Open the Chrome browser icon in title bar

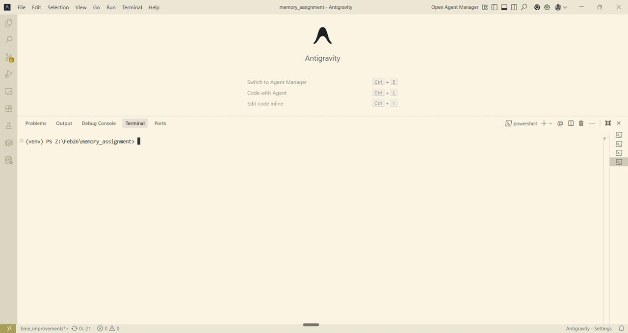(x=537, y=7)
